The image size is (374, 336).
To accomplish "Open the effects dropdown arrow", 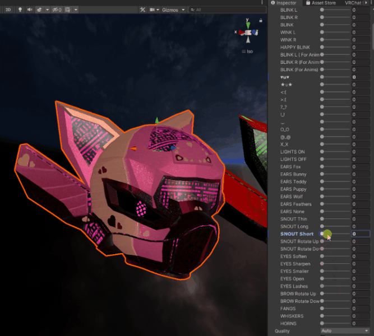I will [x=47, y=10].
